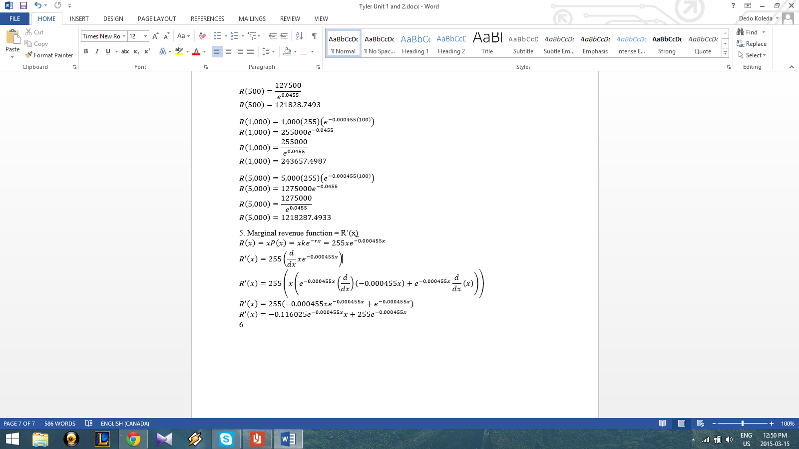Viewport: 799px width, 449px height.
Task: Open Bullets list dropdown
Action: 226,36
